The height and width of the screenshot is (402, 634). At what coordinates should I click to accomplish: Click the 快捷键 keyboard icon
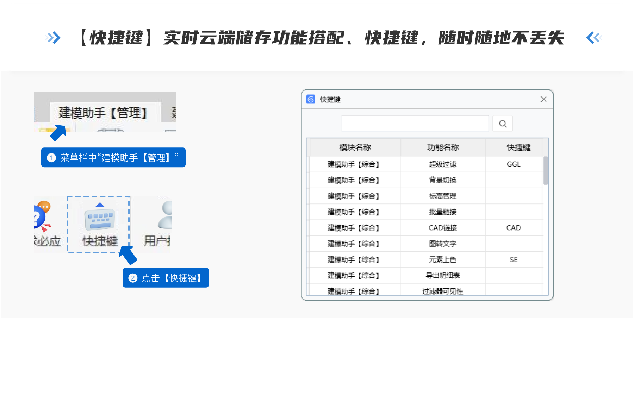click(x=100, y=219)
